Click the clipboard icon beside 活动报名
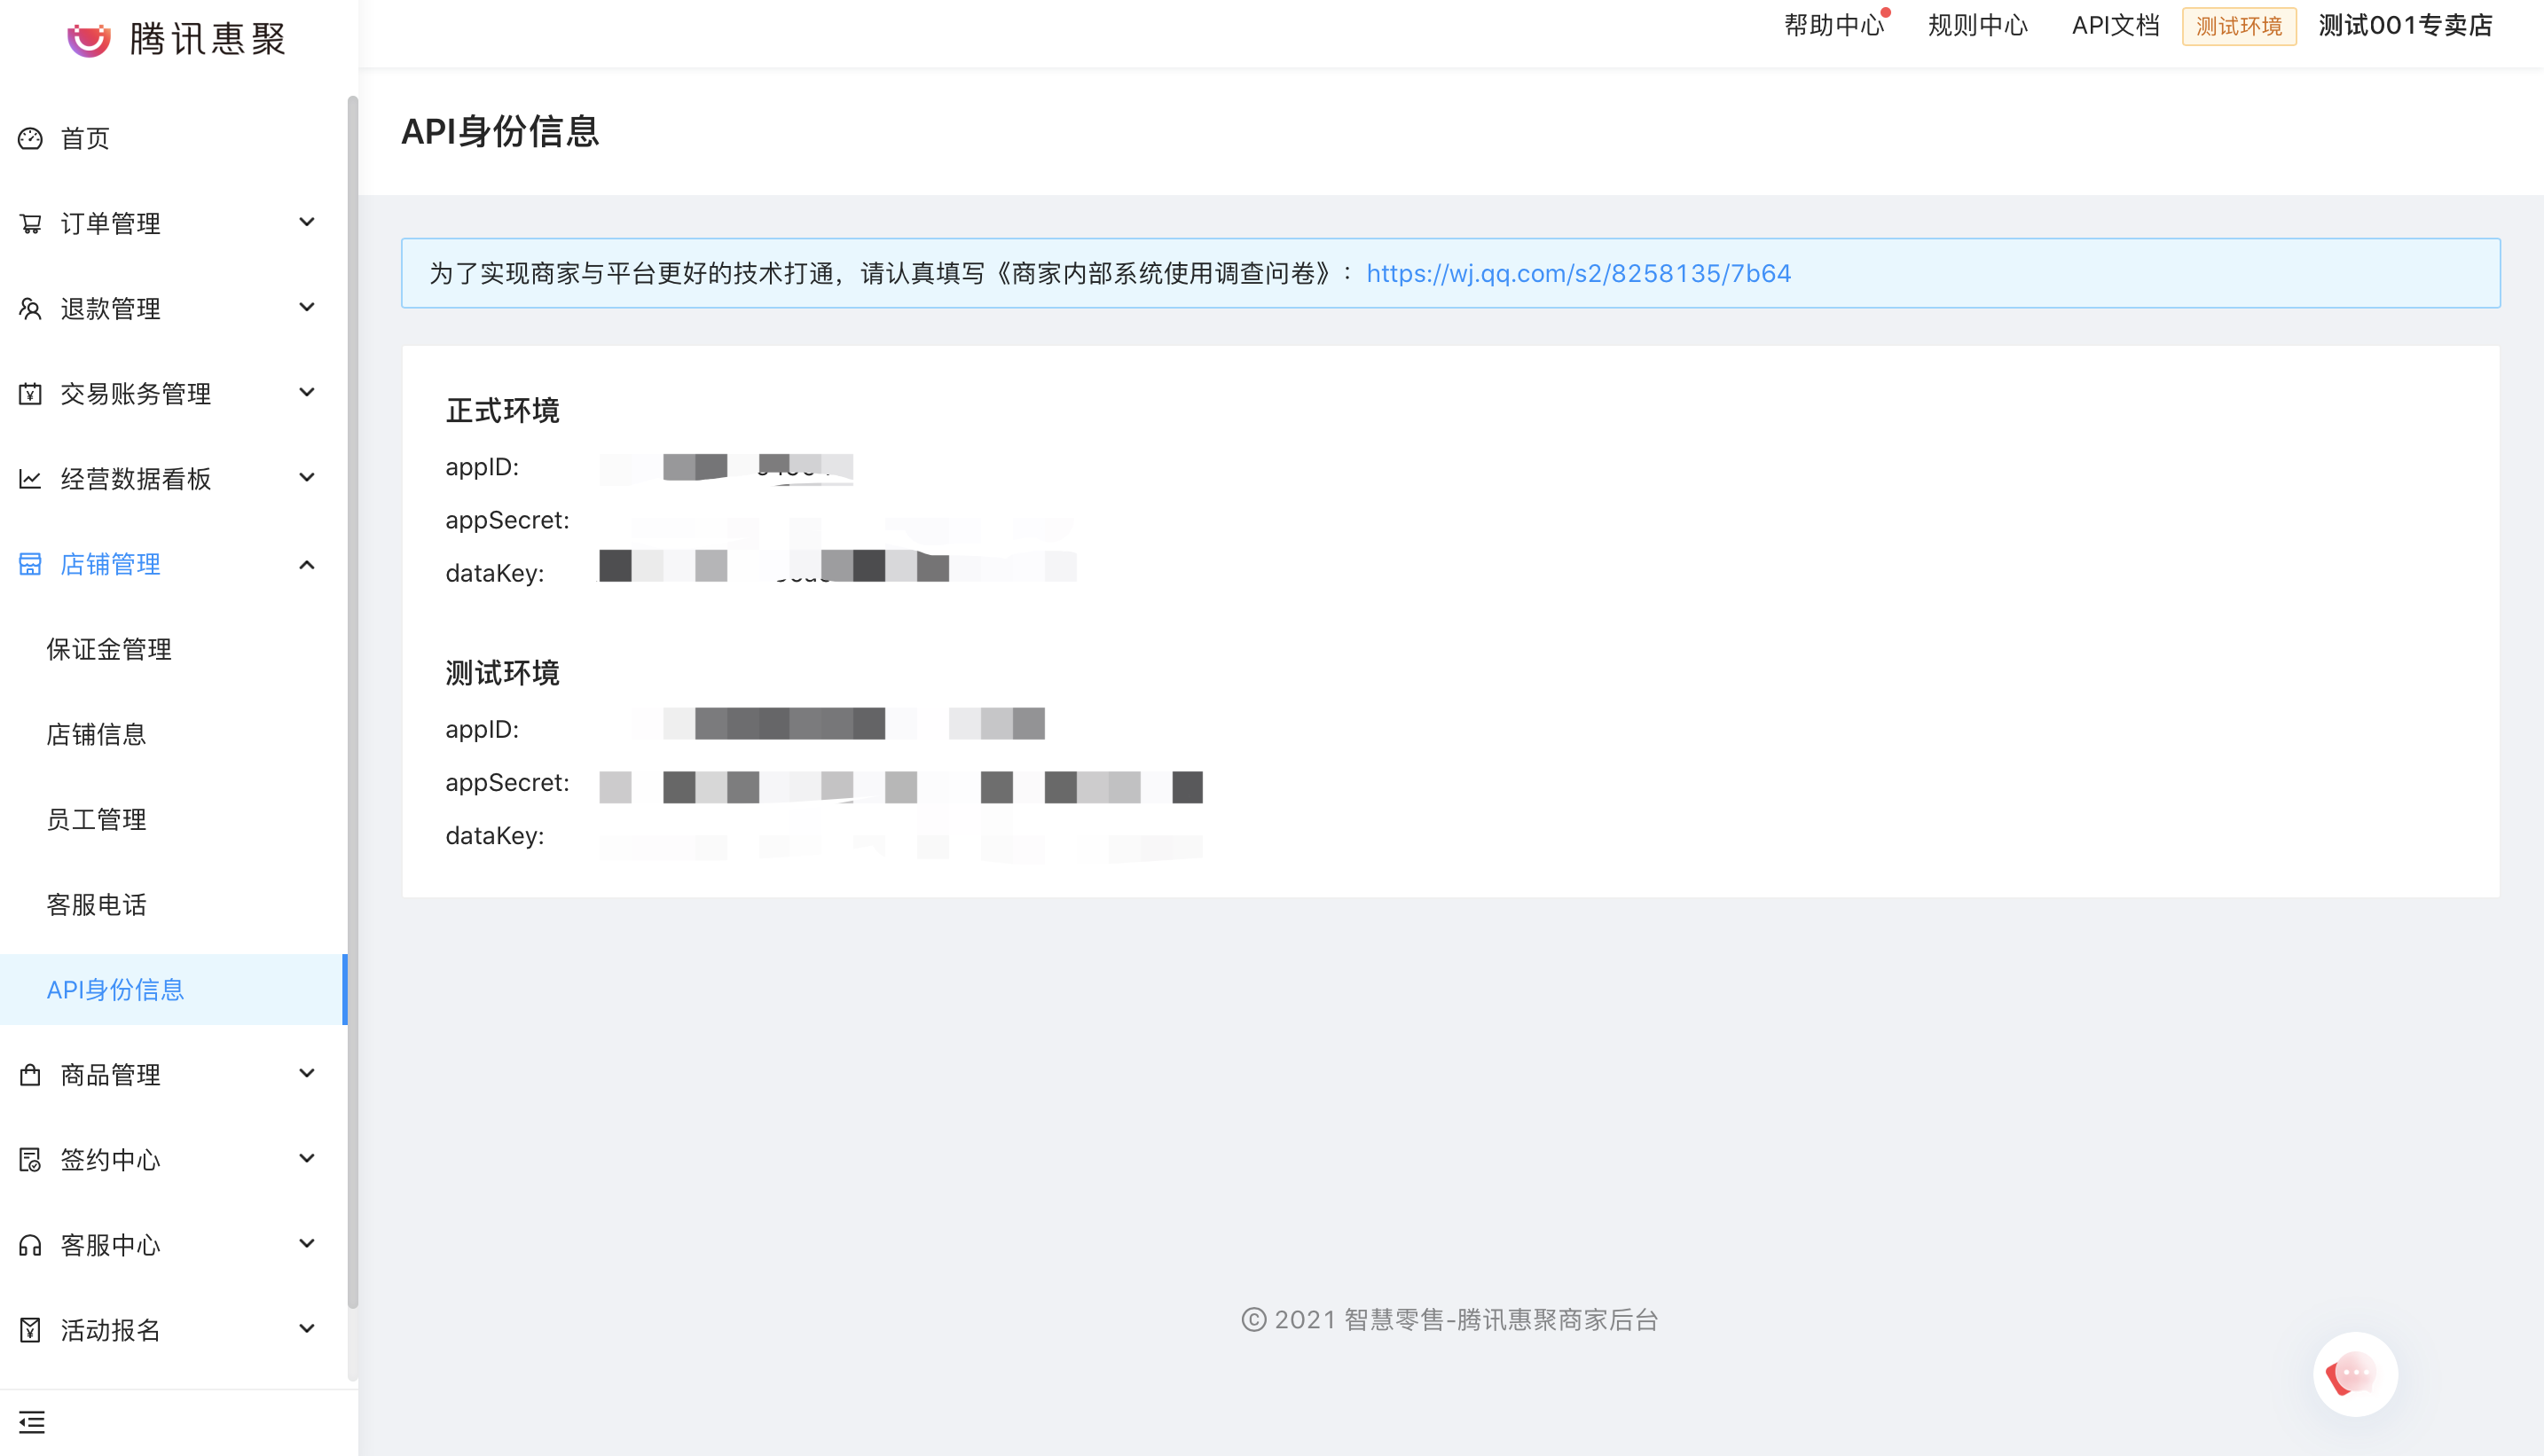 pyautogui.click(x=30, y=1329)
